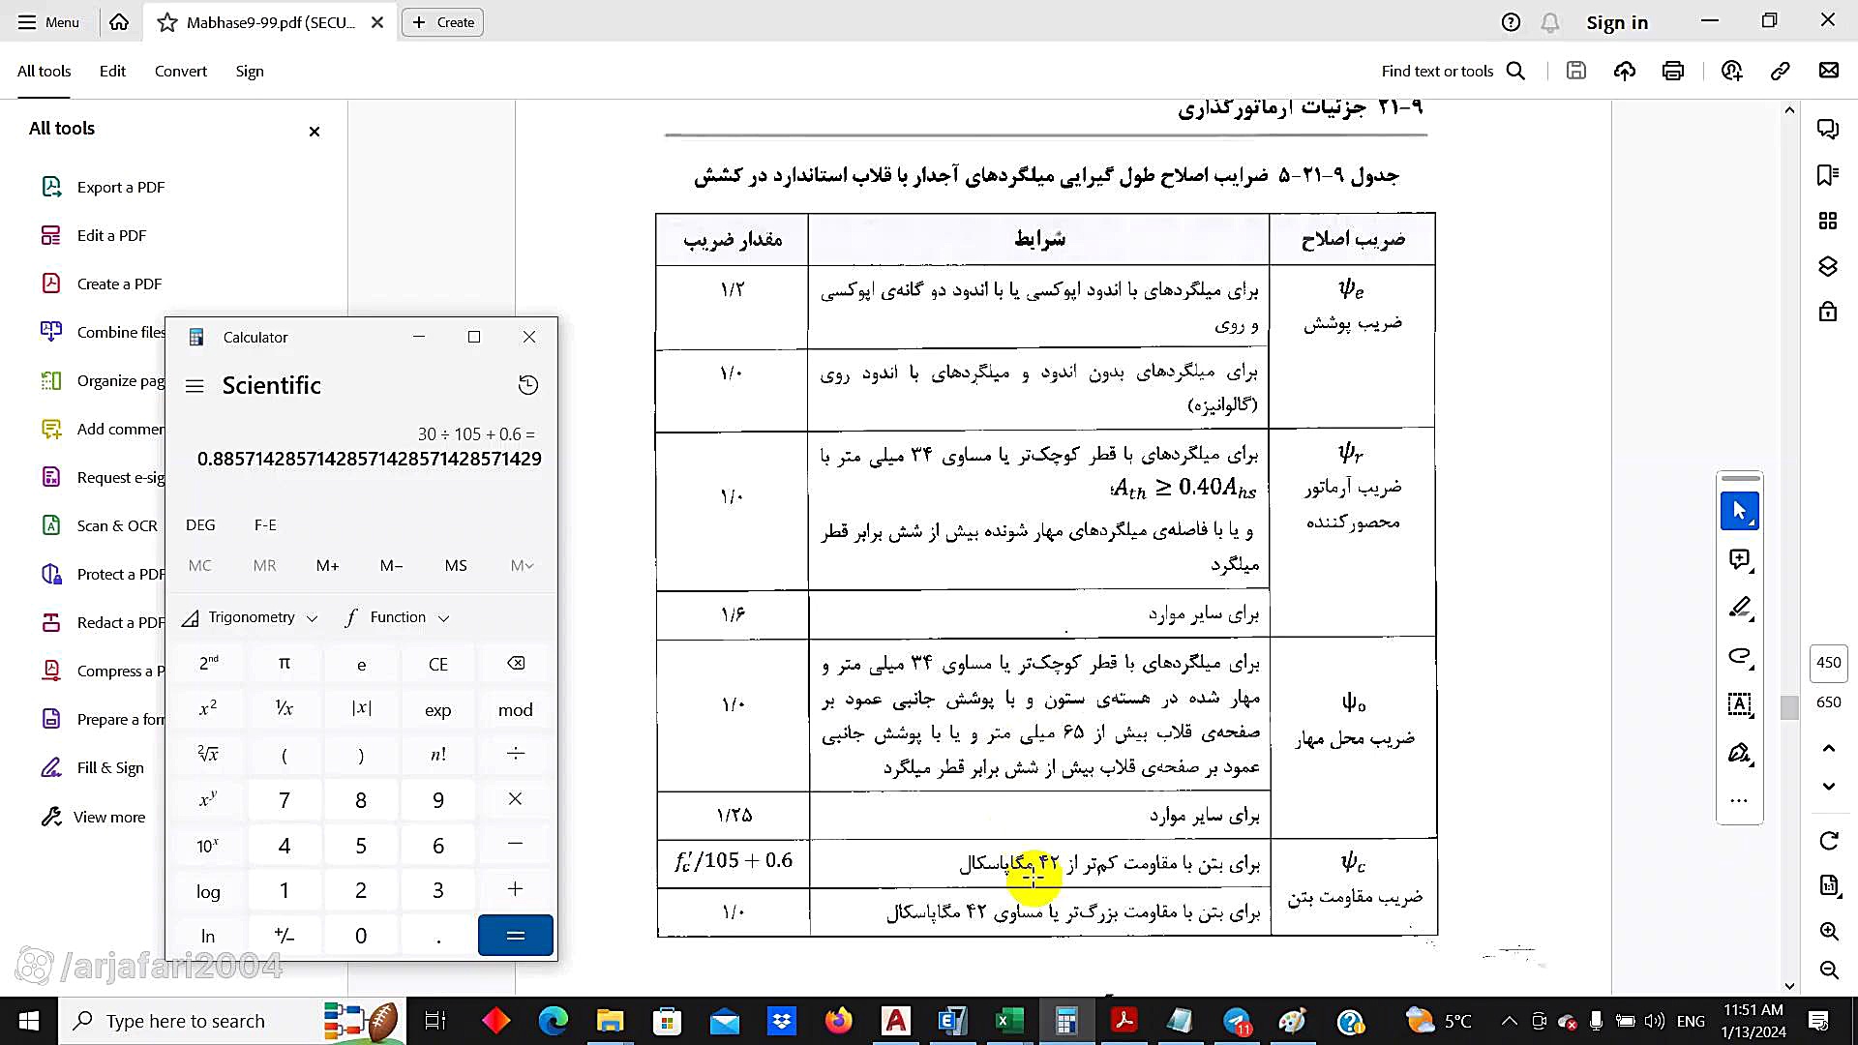Viewport: 1858px width, 1045px height.
Task: Open the Acrobat Menu
Action: 48,22
